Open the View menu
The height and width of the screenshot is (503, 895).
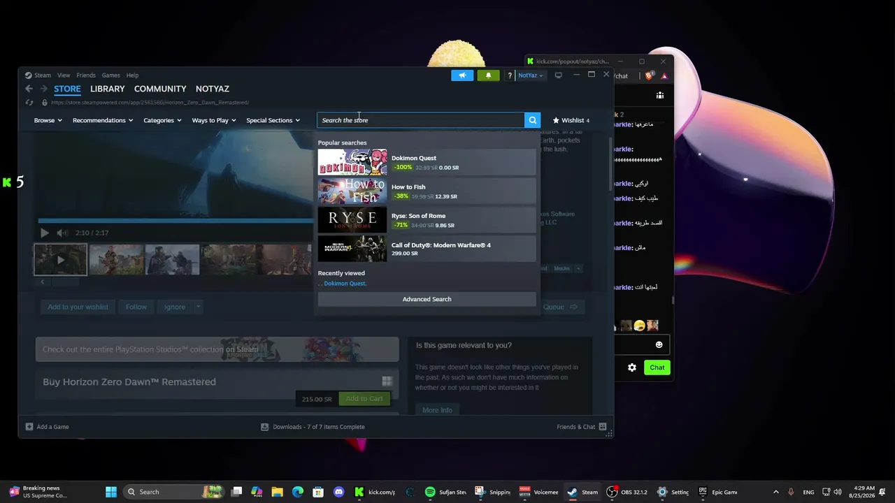click(x=64, y=75)
